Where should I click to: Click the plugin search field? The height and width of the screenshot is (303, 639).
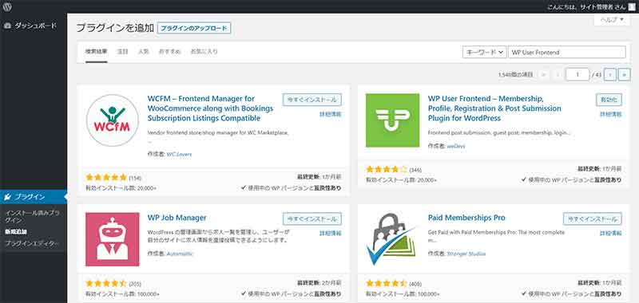point(567,52)
